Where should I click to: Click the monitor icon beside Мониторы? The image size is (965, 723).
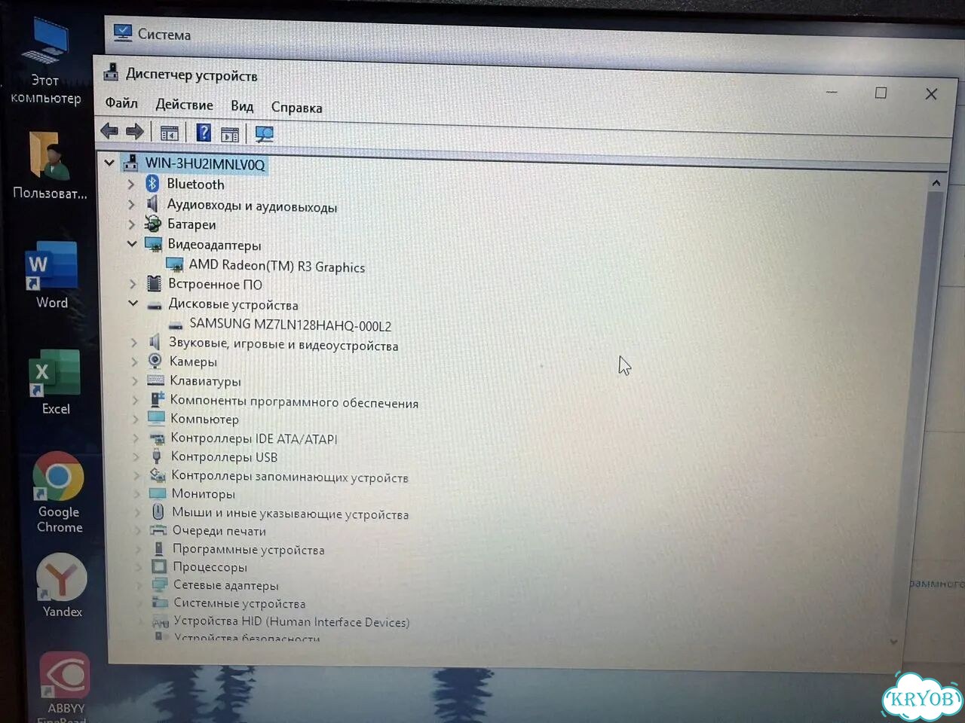[x=158, y=493]
